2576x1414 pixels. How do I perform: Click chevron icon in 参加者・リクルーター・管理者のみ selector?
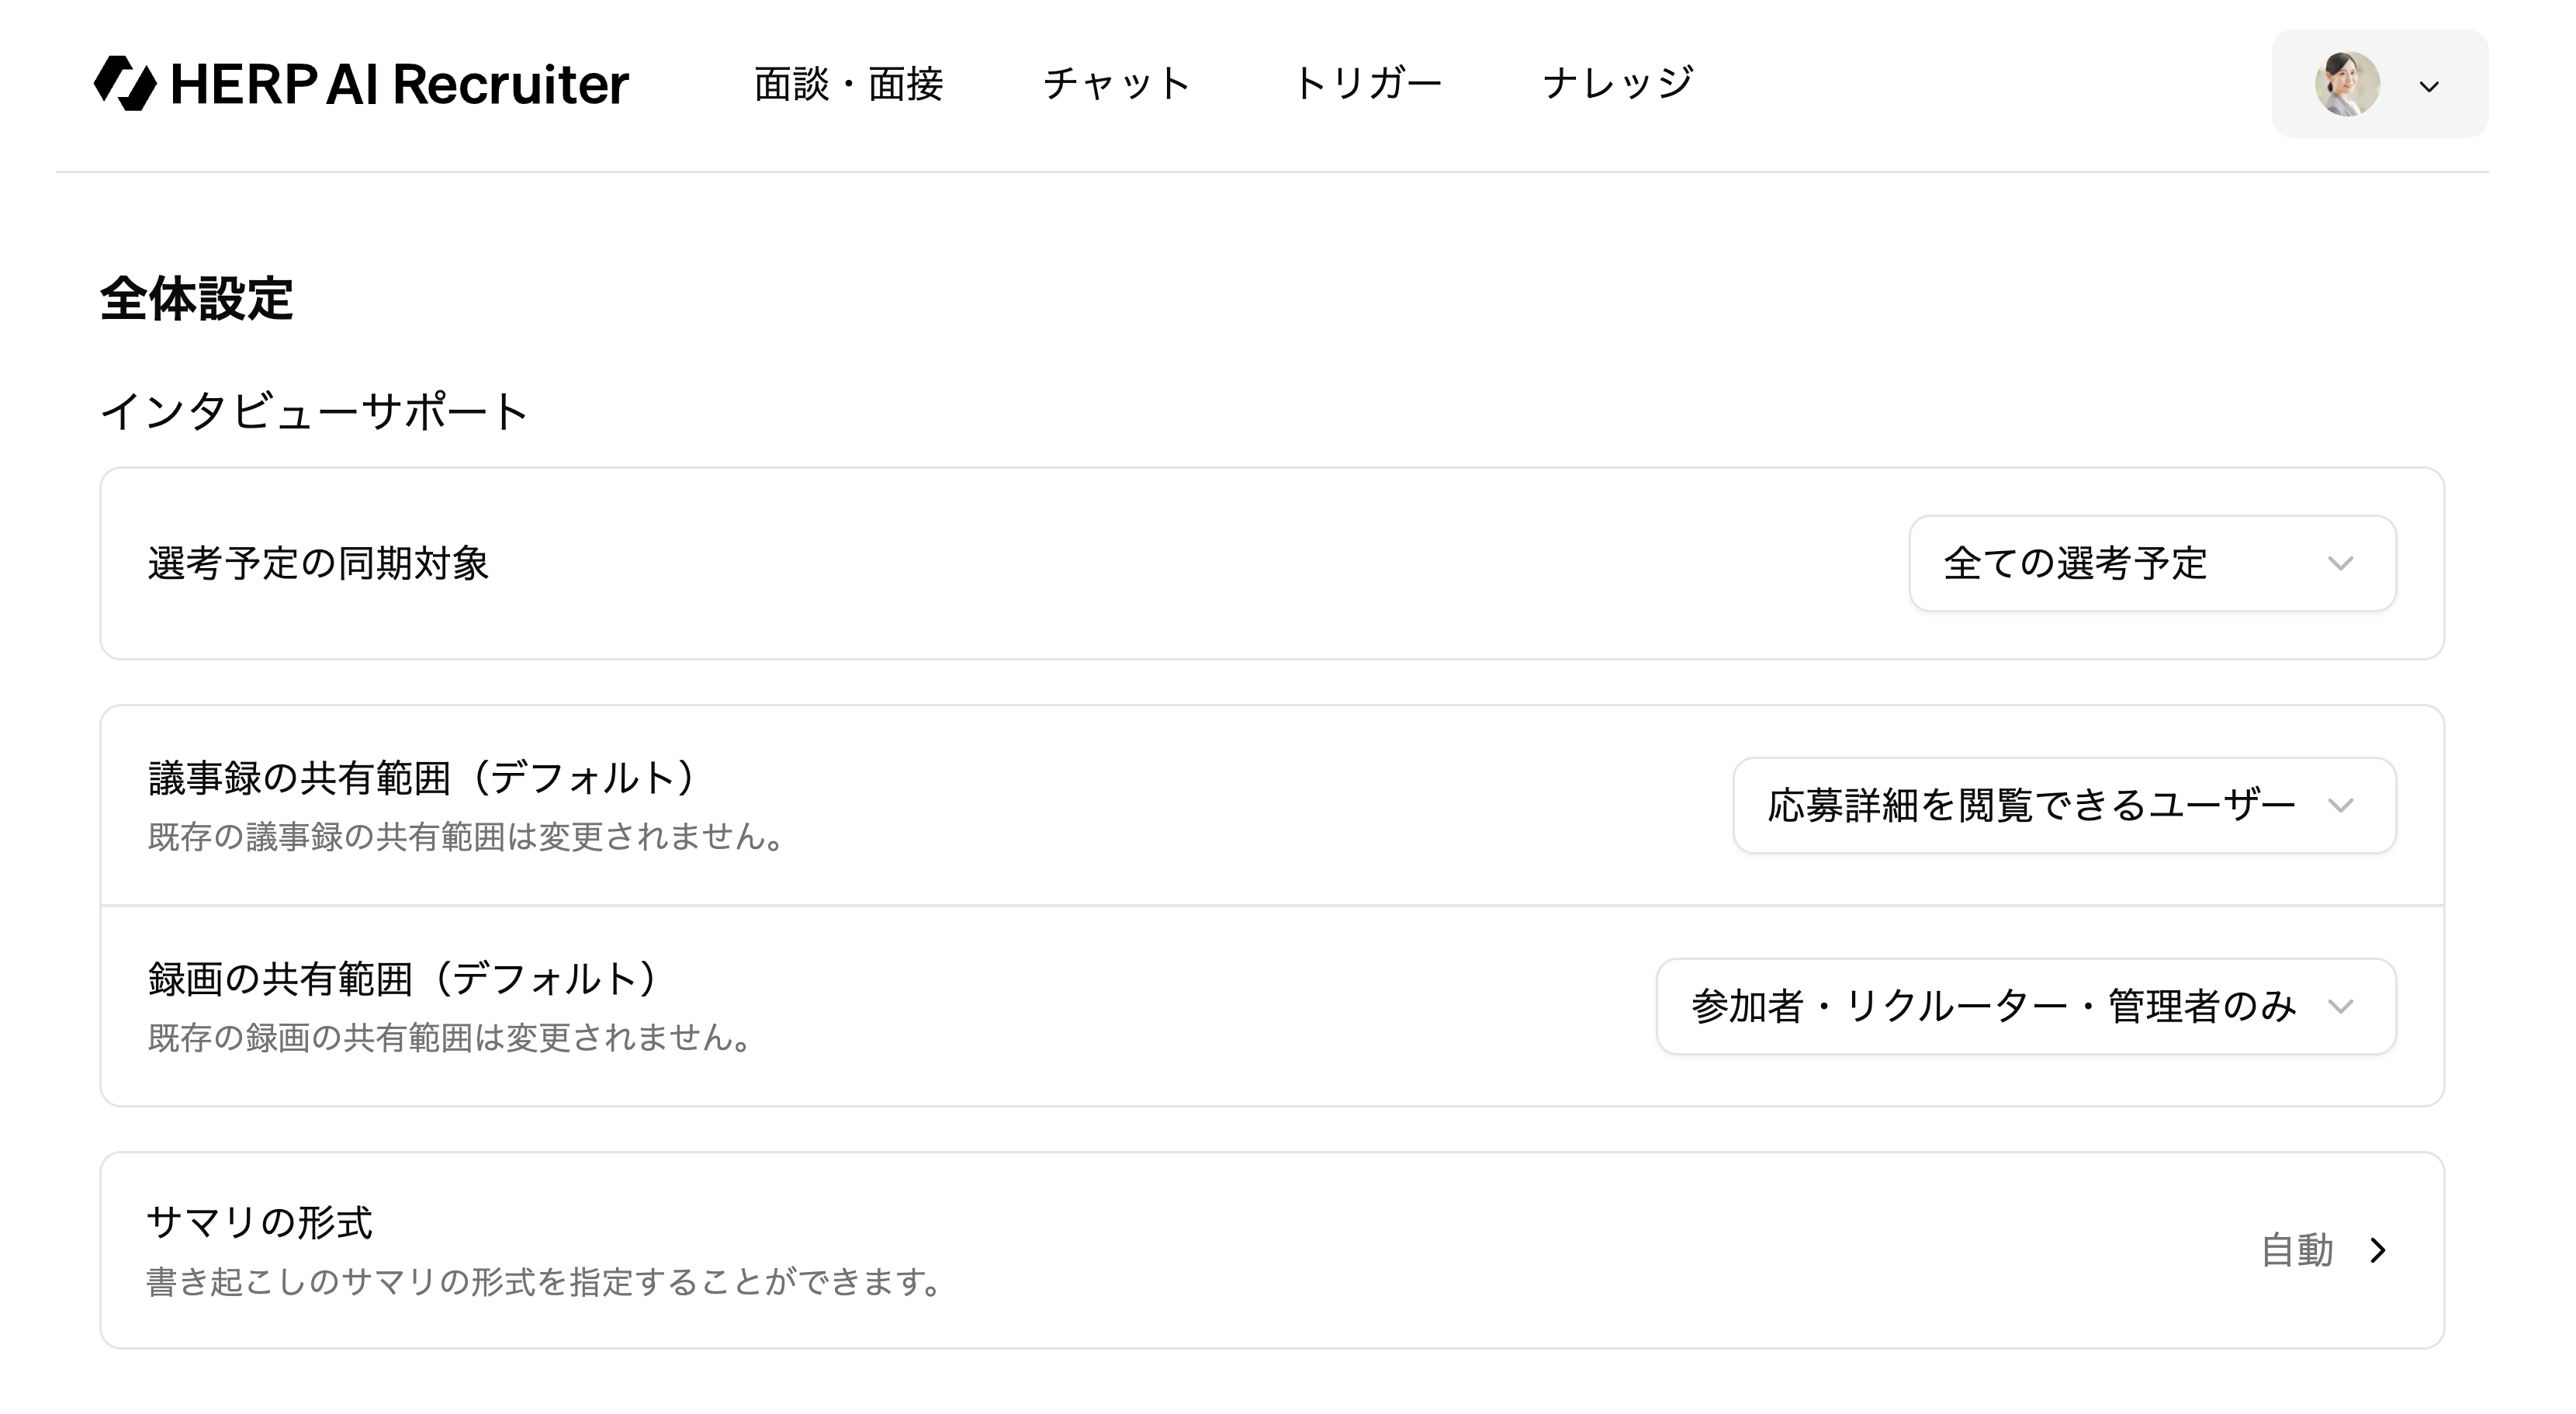(x=2340, y=1006)
